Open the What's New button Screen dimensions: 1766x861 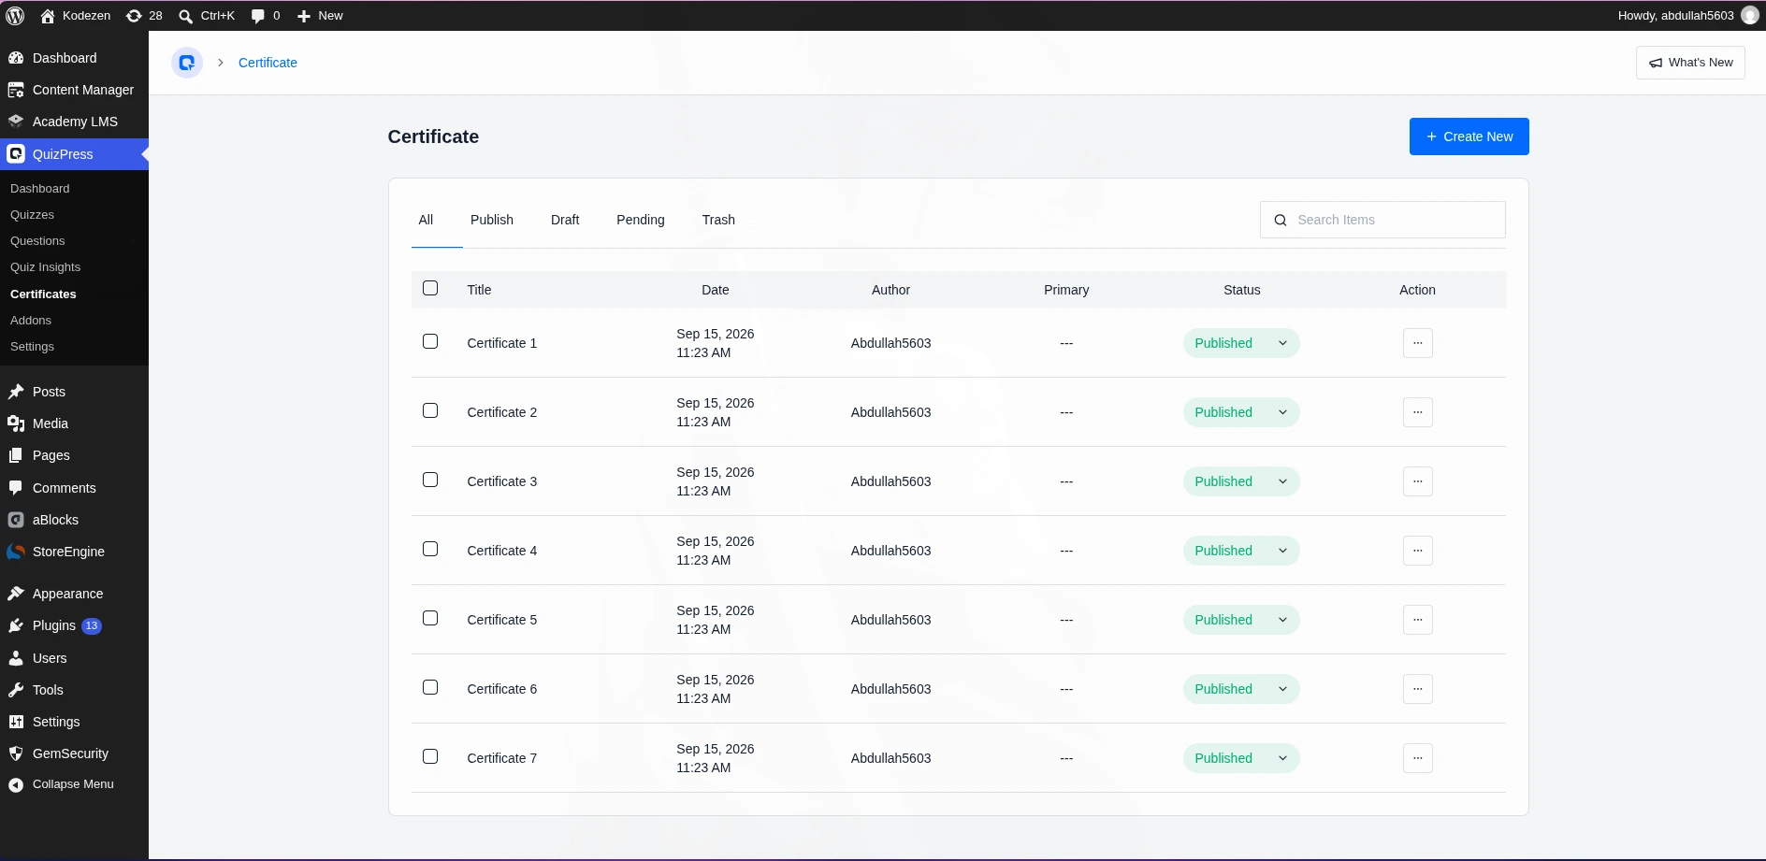click(x=1690, y=63)
